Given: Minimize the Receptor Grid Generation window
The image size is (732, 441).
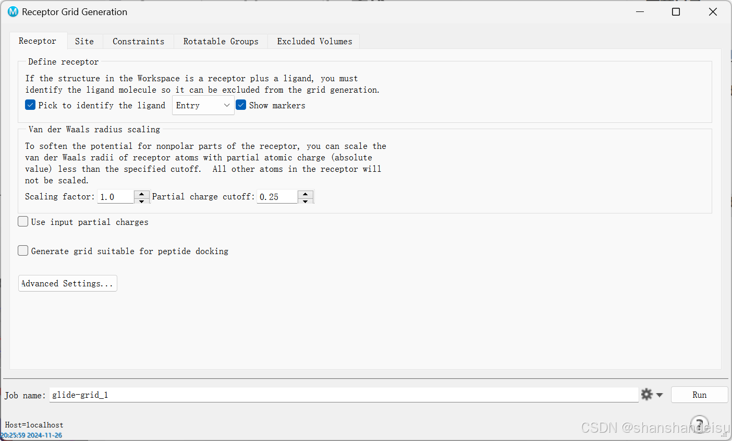Looking at the screenshot, I should 640,11.
